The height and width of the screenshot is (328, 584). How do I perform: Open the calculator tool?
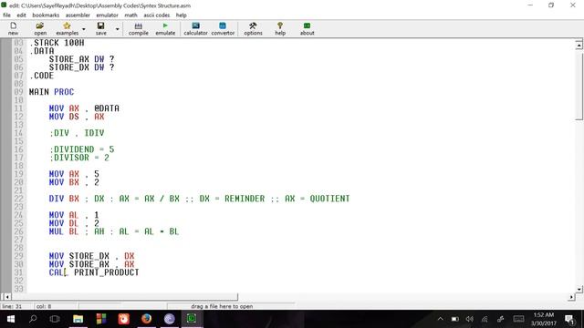click(195, 28)
